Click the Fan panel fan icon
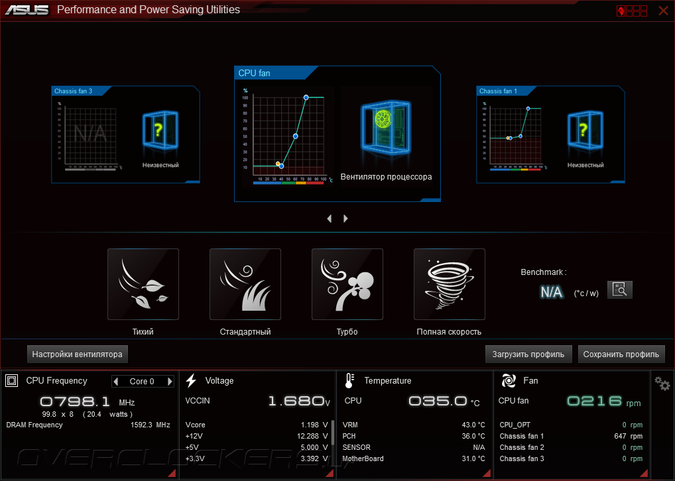 click(x=509, y=381)
